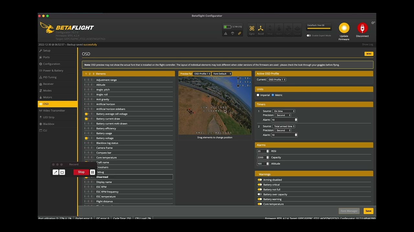
Task: Open the CLI tab
Action: [x=58, y=130]
